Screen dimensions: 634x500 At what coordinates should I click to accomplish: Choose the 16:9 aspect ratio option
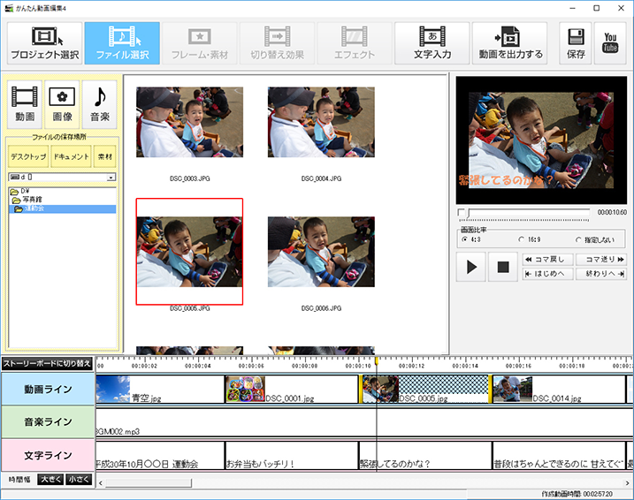click(522, 239)
